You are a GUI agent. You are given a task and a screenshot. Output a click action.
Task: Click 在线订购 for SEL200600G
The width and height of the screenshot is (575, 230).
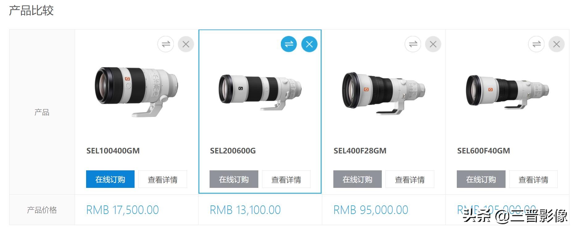pyautogui.click(x=234, y=179)
